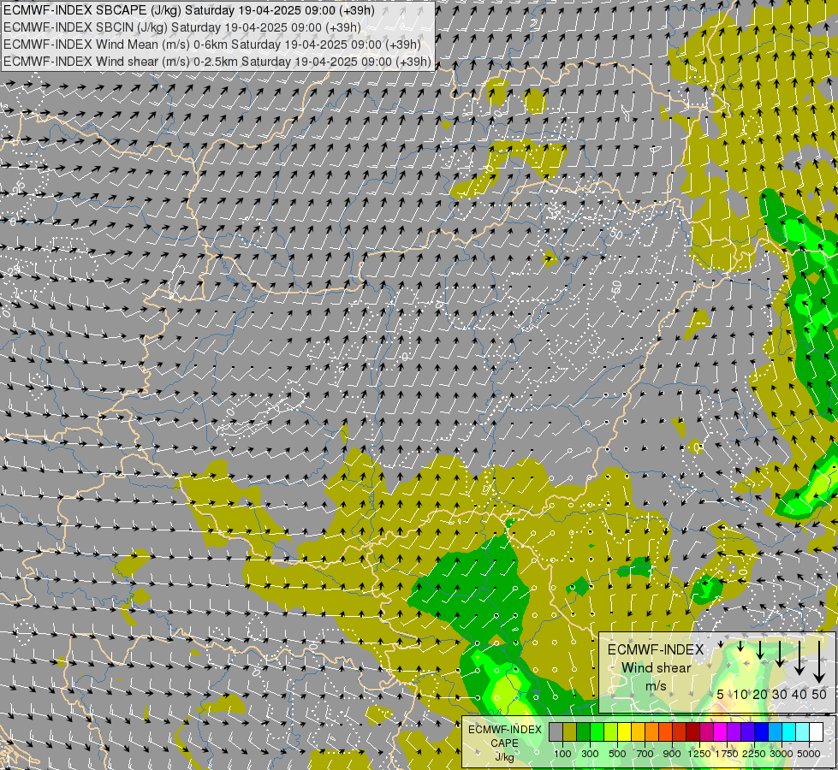Pick the cyan swatch after 3000
The width and height of the screenshot is (838, 770).
tap(789, 732)
